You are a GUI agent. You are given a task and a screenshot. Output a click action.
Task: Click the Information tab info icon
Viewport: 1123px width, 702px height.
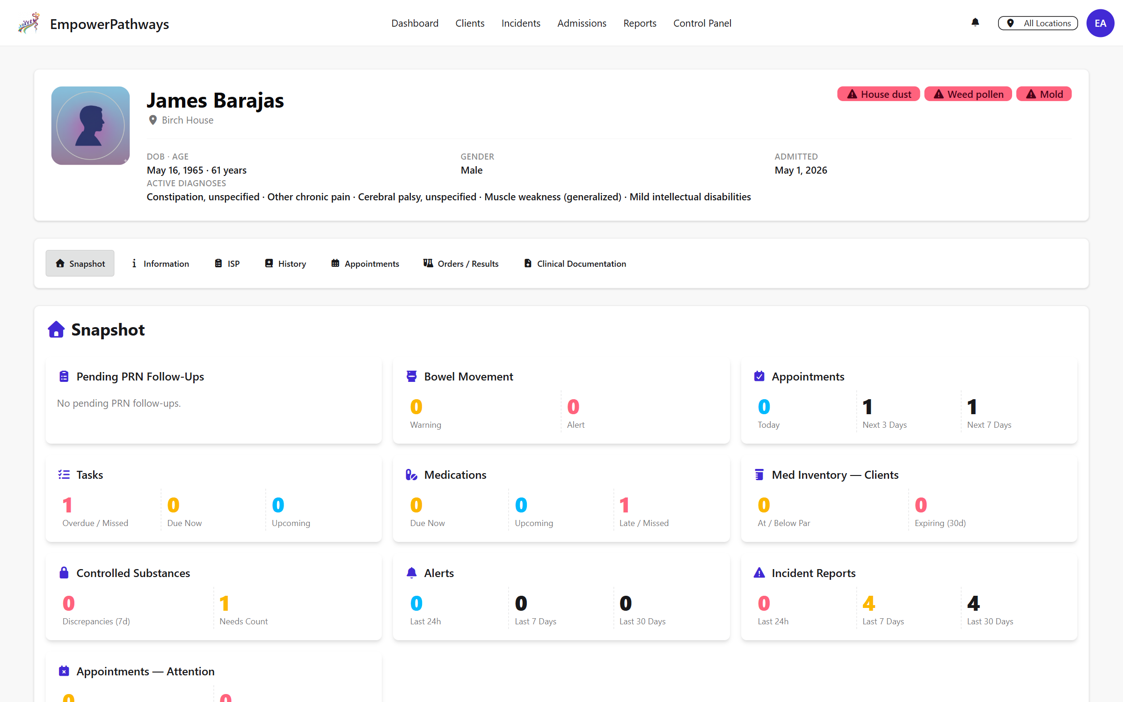[x=134, y=263]
